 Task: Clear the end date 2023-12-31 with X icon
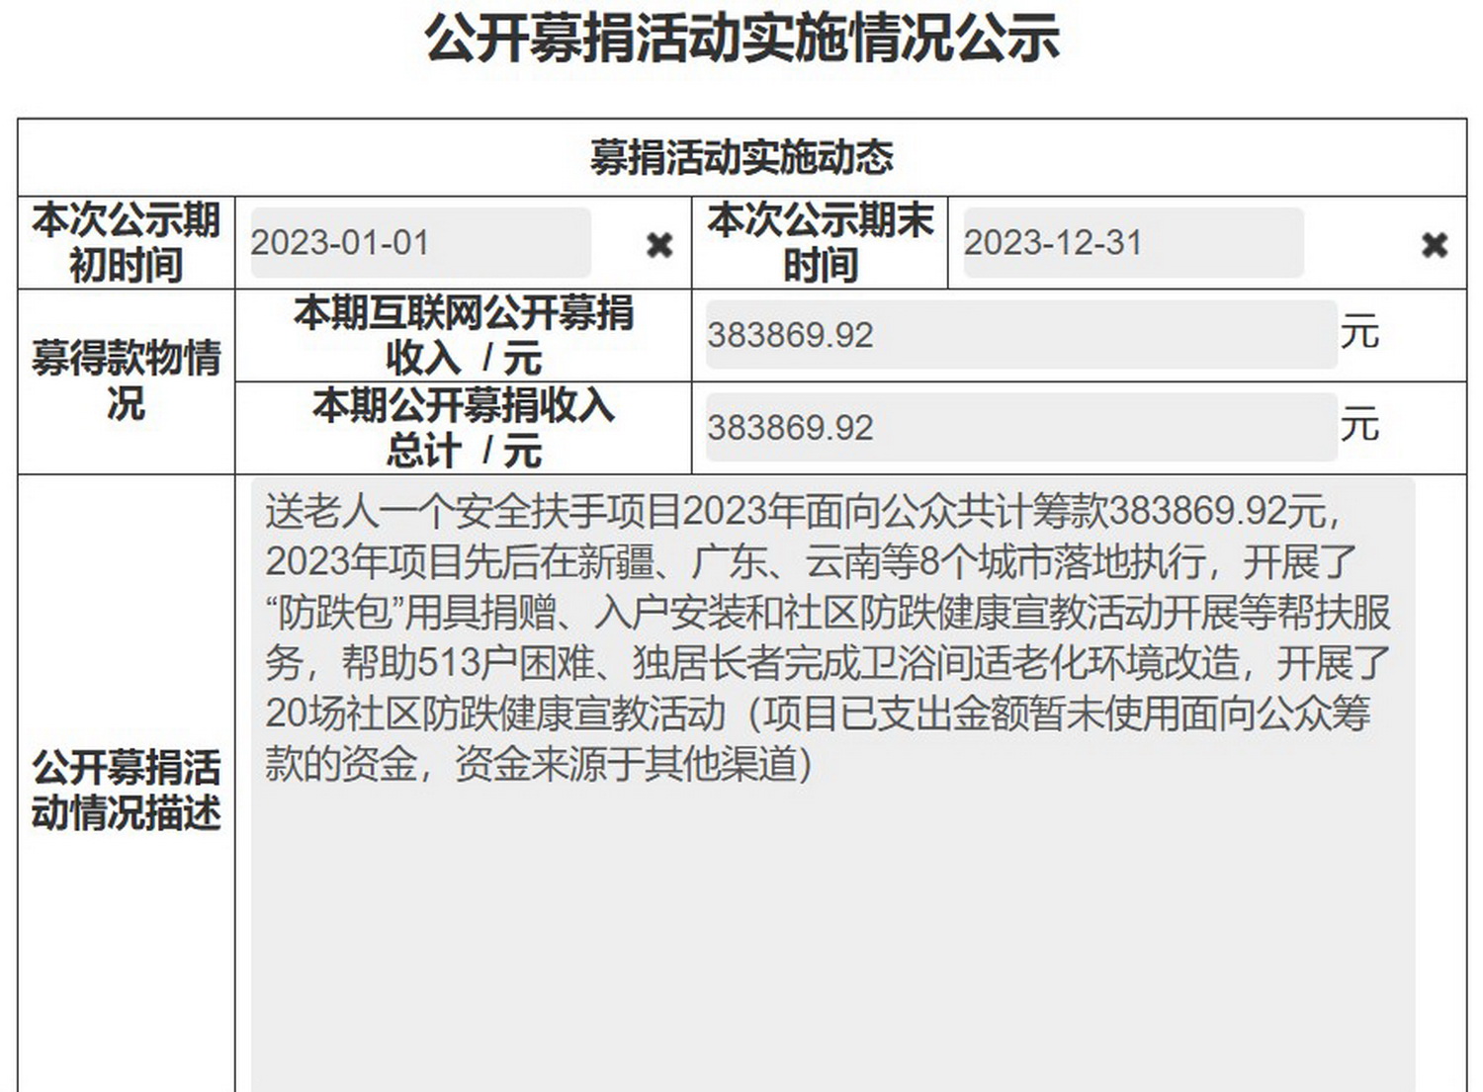[x=1435, y=244]
